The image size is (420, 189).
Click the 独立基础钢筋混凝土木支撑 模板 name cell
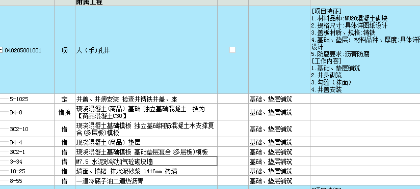coord(146,129)
